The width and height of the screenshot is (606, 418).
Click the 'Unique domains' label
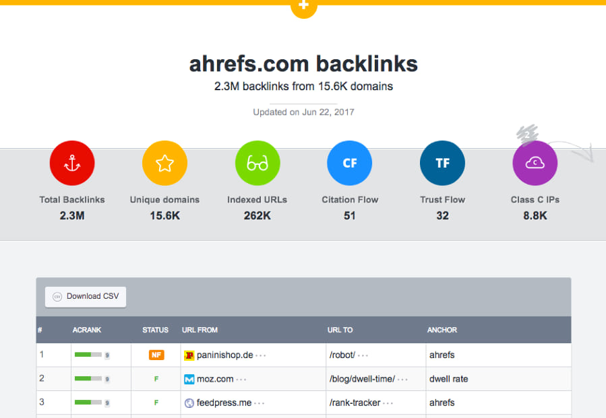[x=164, y=199]
